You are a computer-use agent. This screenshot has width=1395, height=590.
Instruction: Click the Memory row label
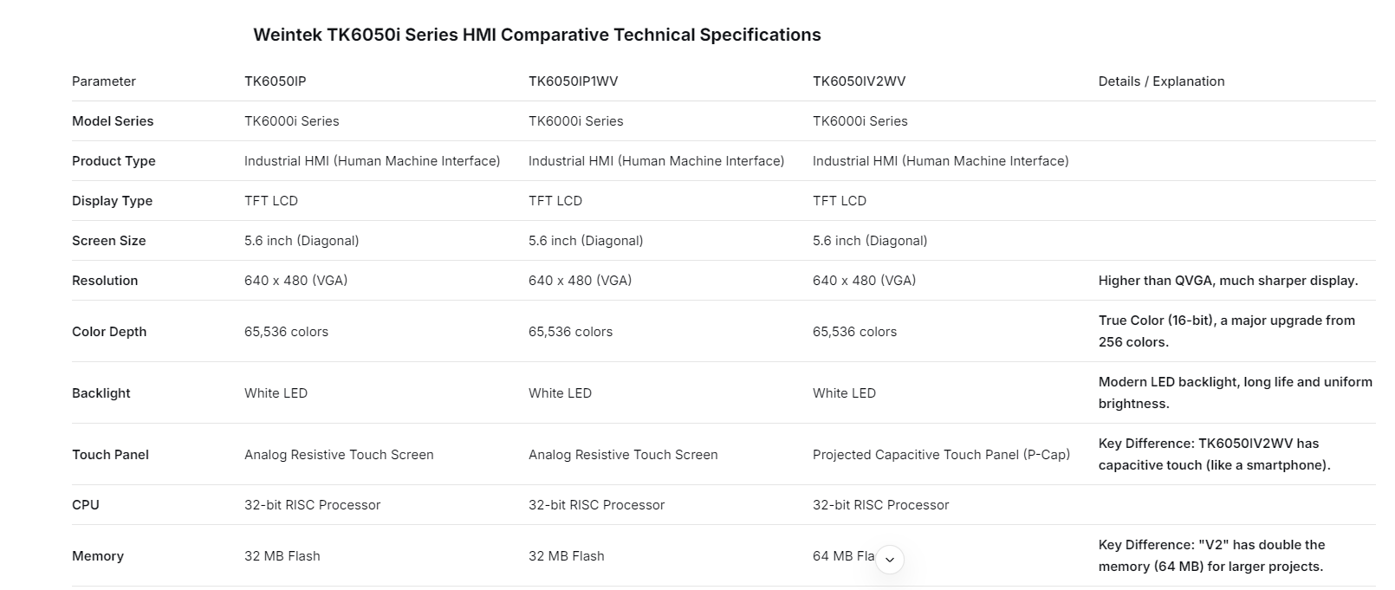point(98,556)
